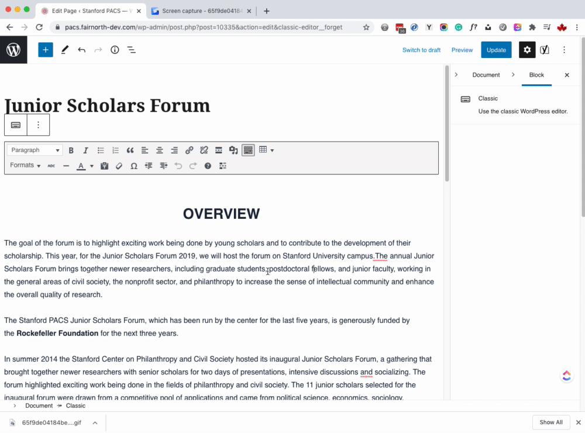
Task: Toggle the settings gear panel
Action: [527, 50]
